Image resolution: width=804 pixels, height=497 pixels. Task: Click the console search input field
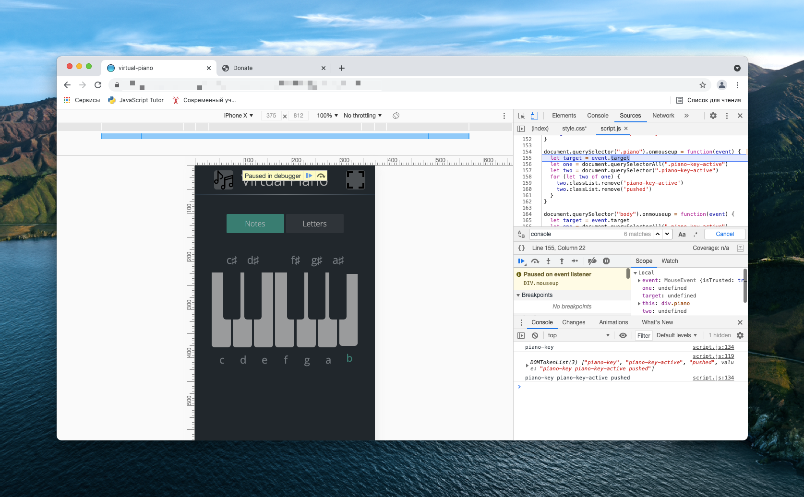[x=576, y=234]
